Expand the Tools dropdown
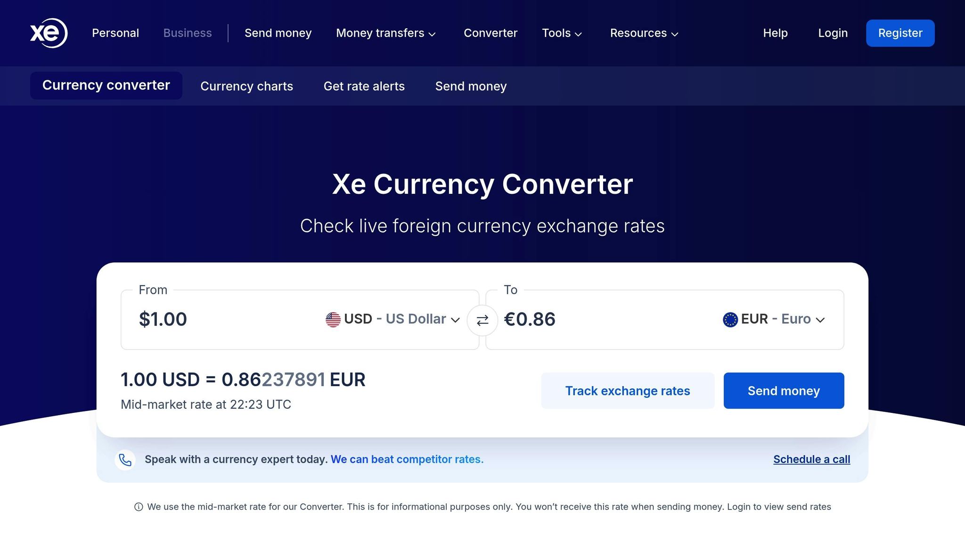This screenshot has height=543, width=965. [562, 33]
